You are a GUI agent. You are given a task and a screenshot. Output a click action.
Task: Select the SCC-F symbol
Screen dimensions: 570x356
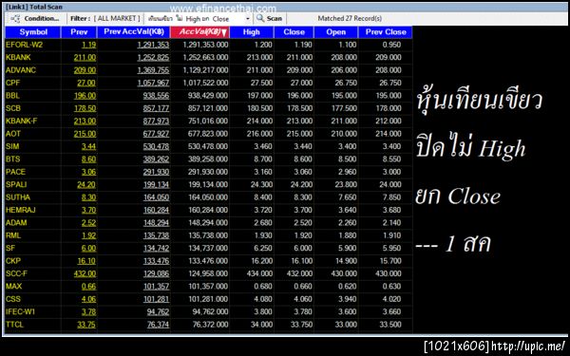(16, 273)
